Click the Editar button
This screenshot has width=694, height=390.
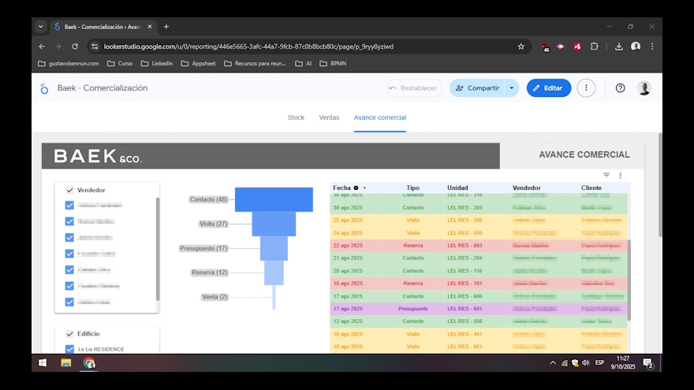click(549, 88)
